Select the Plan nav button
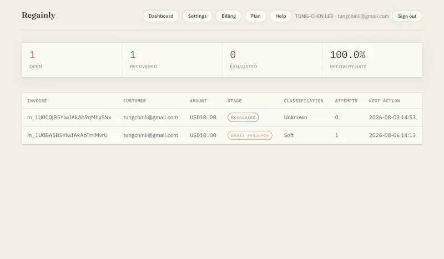Image resolution: width=444 pixels, height=259 pixels. tap(255, 16)
